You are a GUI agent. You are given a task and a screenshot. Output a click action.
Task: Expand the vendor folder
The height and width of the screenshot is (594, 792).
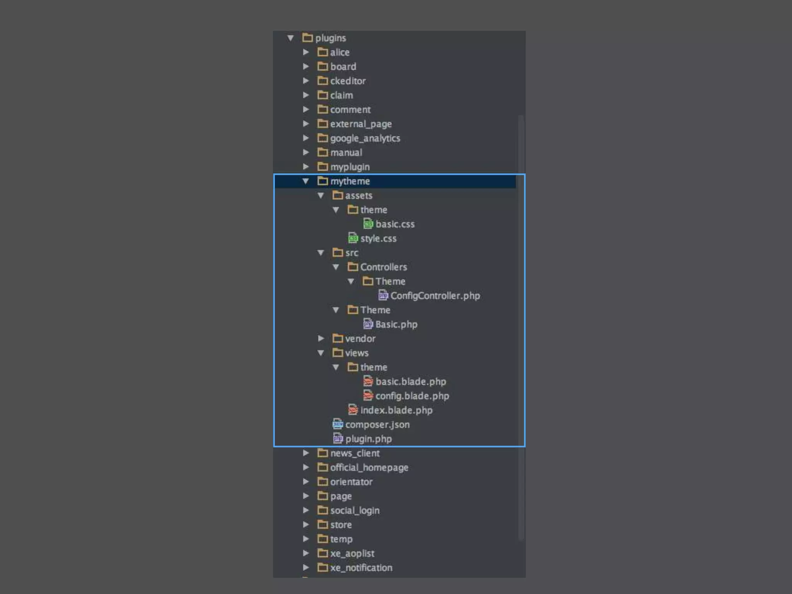[321, 338]
